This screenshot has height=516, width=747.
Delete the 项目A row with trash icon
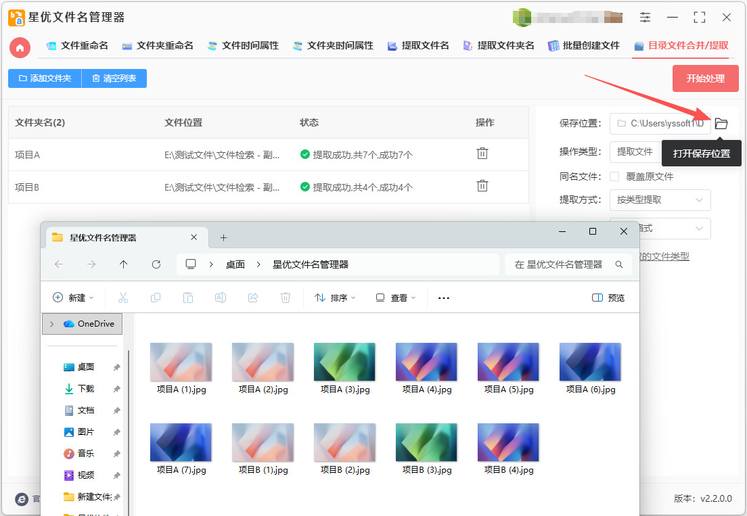point(482,154)
